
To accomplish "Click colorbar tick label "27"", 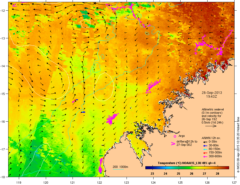I will point(204,174).
